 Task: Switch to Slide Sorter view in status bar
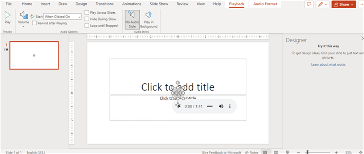point(276,152)
